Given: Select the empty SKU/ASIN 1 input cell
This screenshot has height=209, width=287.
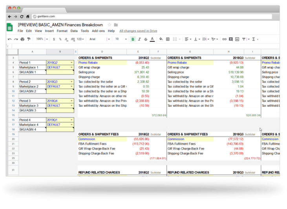Looking at the screenshot, I should pyautogui.click(x=60, y=72).
